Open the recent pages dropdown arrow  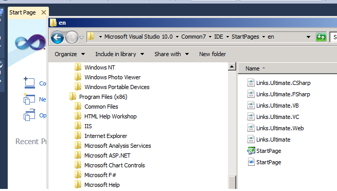[81, 38]
